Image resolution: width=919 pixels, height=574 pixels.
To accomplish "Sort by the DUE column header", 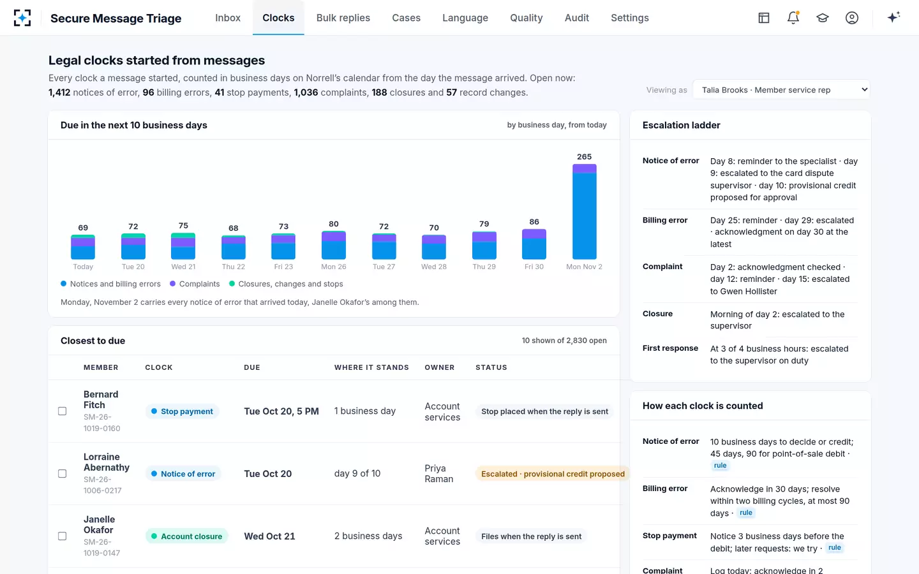I will pyautogui.click(x=252, y=367).
